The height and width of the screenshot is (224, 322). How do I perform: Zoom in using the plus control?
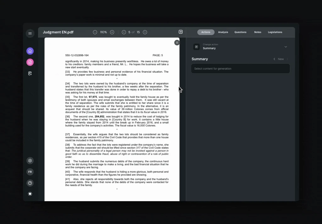pos(112,32)
